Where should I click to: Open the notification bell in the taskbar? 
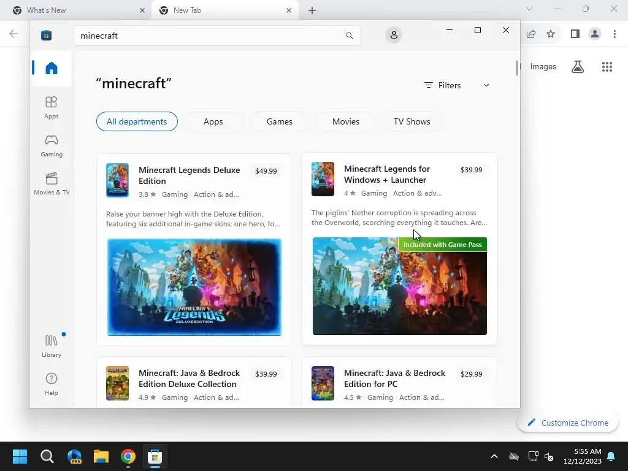611,456
